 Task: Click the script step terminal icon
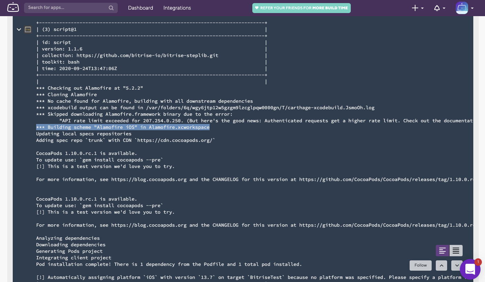click(28, 30)
